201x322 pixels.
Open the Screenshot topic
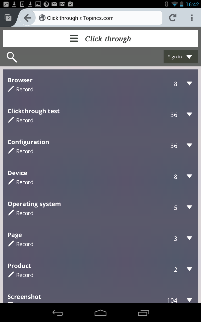(x=24, y=297)
